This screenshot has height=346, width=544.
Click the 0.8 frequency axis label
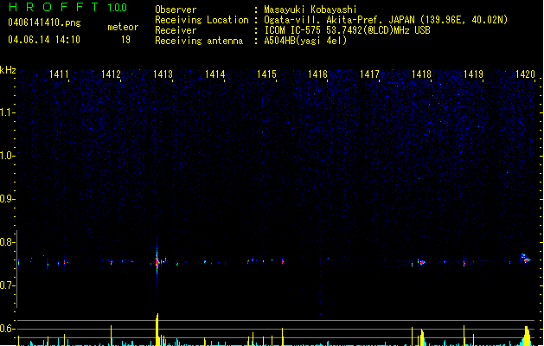click(6, 242)
